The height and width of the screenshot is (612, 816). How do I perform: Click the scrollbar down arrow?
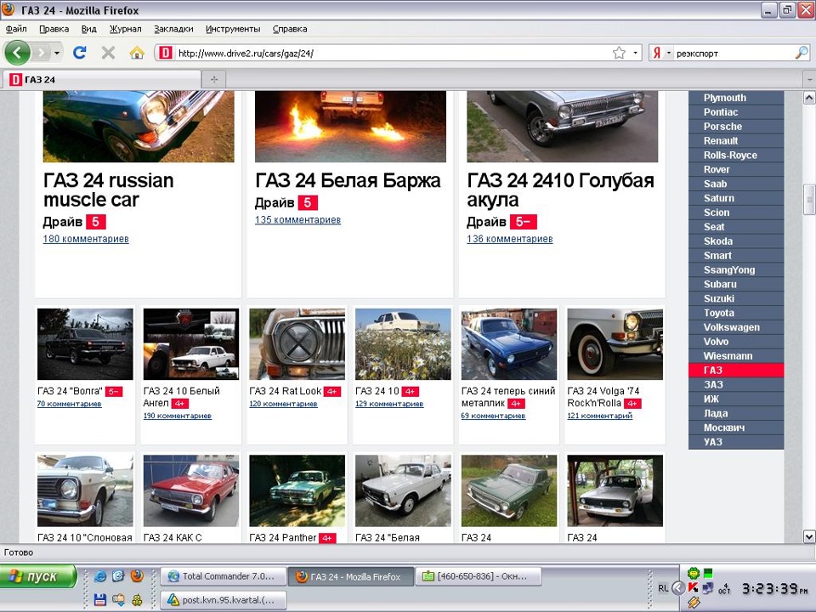pos(809,536)
